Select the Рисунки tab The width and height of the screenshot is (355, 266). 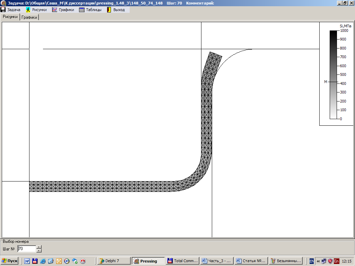(10, 17)
